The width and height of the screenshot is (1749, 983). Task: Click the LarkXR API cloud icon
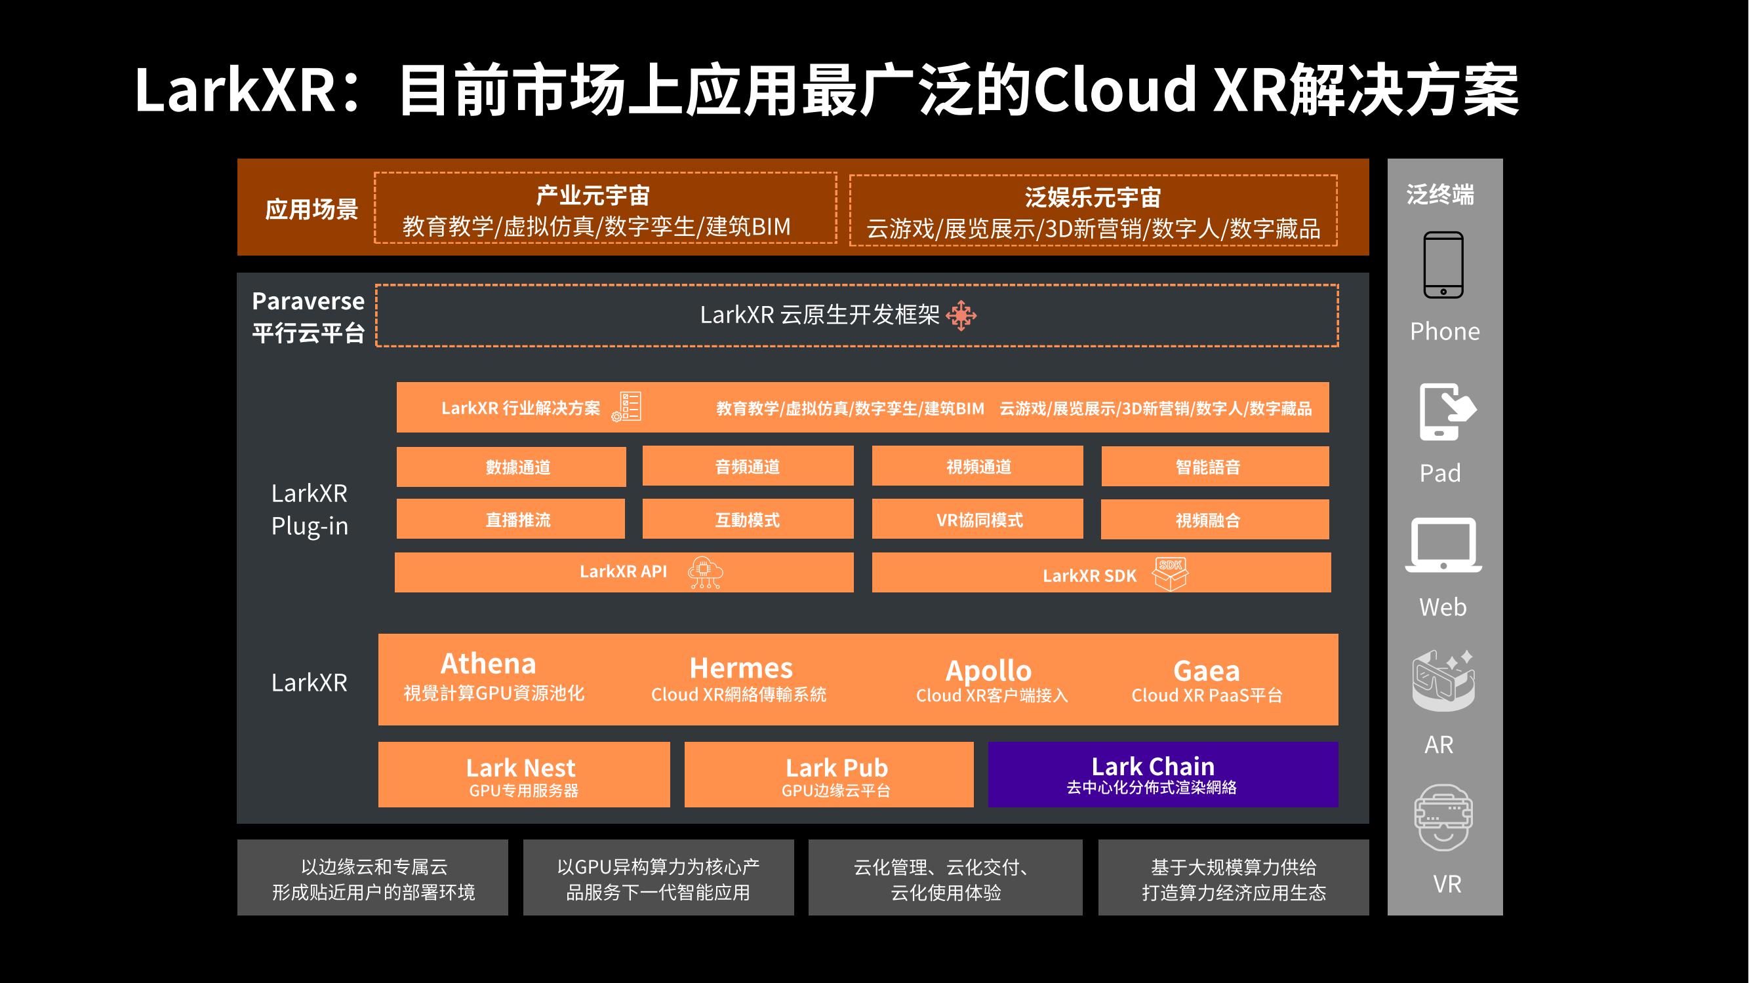[706, 572]
